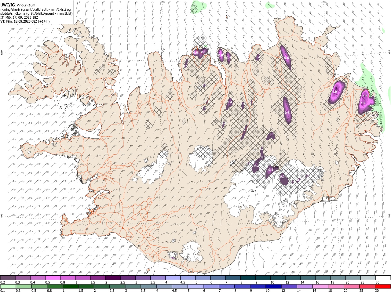Click the '1.5' precipitation value on the map
This screenshot has width=391, height=293.
(365, 96)
